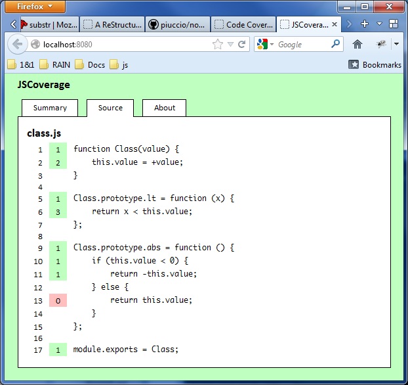
Task: Click the red zero-count cell on line 13
Action: [58, 300]
